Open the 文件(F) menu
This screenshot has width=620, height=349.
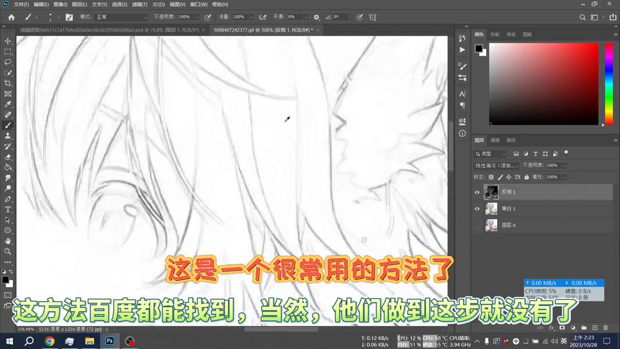[x=21, y=4]
